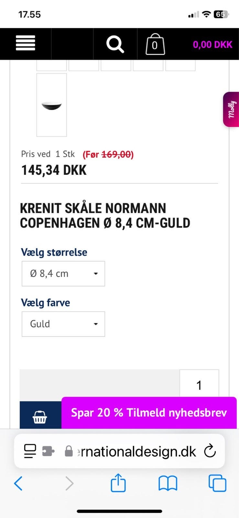The height and width of the screenshot is (518, 239).
Task: Open the hamburger navigation menu
Action: (26, 43)
